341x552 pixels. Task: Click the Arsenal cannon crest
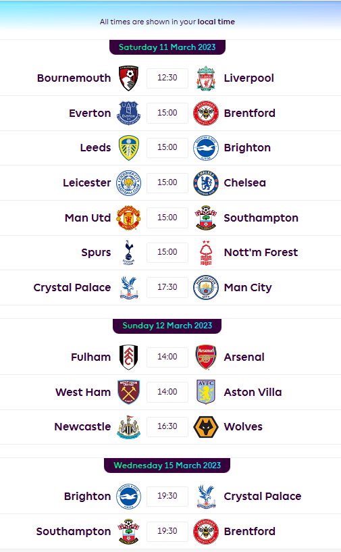click(206, 357)
